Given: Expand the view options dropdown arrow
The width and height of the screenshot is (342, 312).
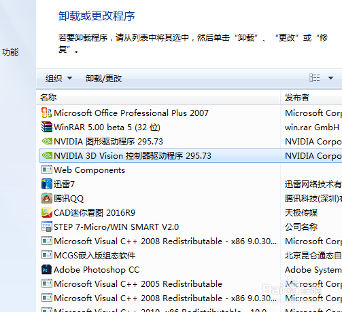Looking at the screenshot, I should pos(330,78).
